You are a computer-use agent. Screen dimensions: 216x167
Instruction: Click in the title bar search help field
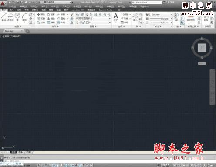[146, 3]
